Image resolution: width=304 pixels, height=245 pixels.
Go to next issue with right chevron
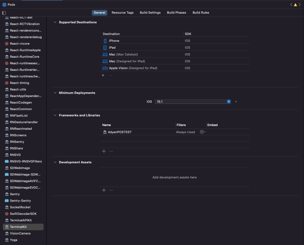click(299, 5)
